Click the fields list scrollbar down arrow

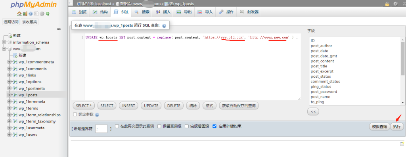point(403,103)
